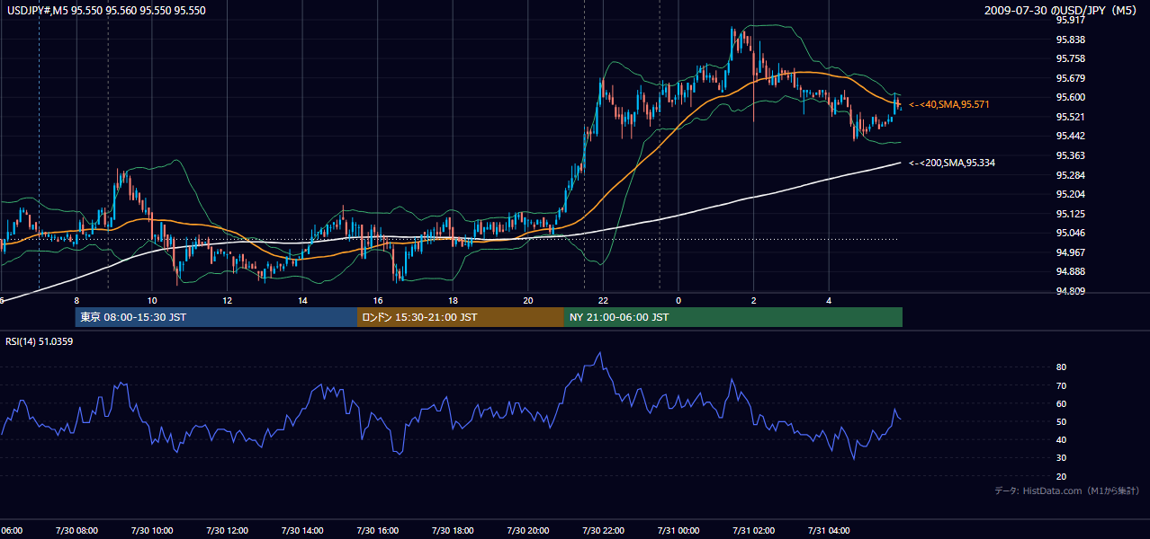Click the RSI 20 level label

click(1062, 475)
